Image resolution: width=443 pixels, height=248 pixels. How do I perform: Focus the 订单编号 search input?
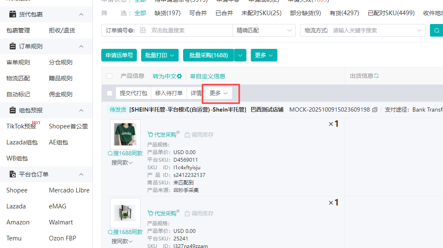point(191,30)
